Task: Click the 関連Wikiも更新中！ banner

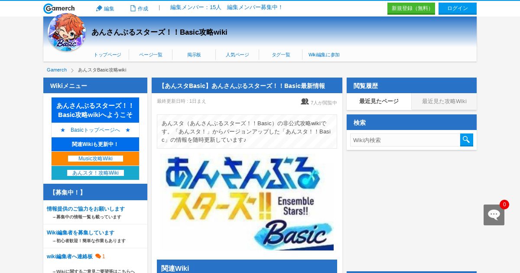Action: pyautogui.click(x=95, y=144)
